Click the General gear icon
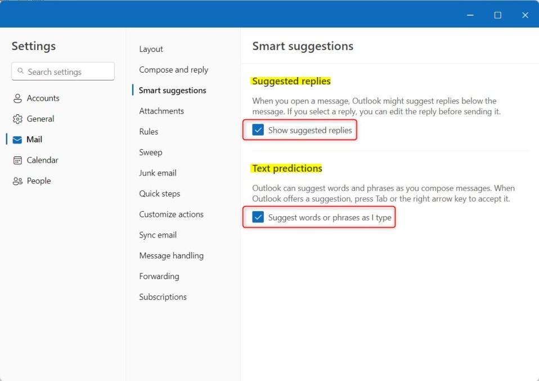This screenshot has width=539, height=381. [x=17, y=119]
